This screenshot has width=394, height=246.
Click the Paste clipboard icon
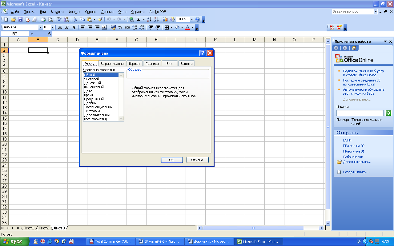click(90, 19)
